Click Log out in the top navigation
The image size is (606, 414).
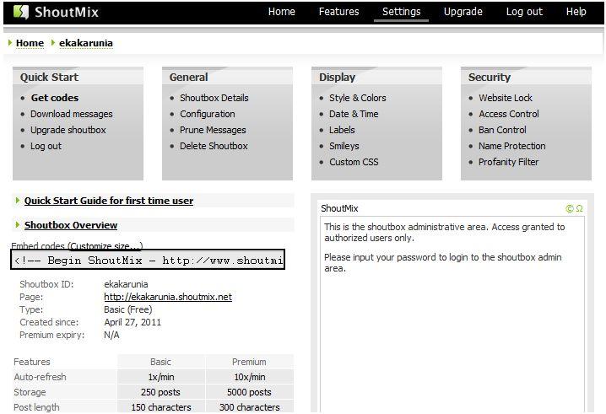pos(524,12)
